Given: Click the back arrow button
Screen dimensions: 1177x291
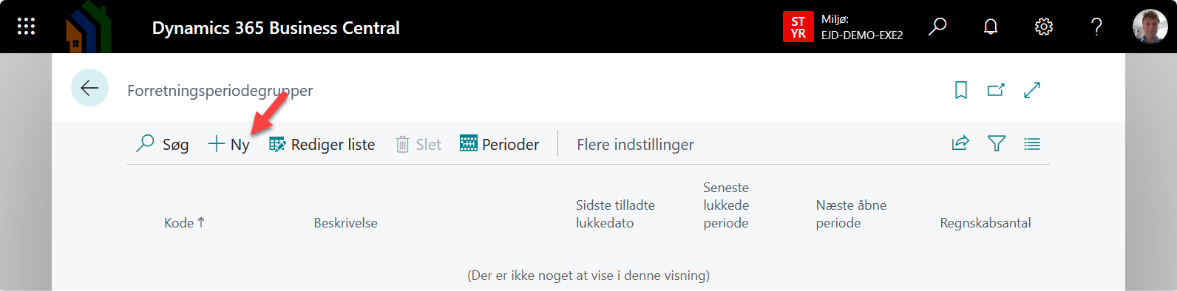Looking at the screenshot, I should tap(89, 88).
